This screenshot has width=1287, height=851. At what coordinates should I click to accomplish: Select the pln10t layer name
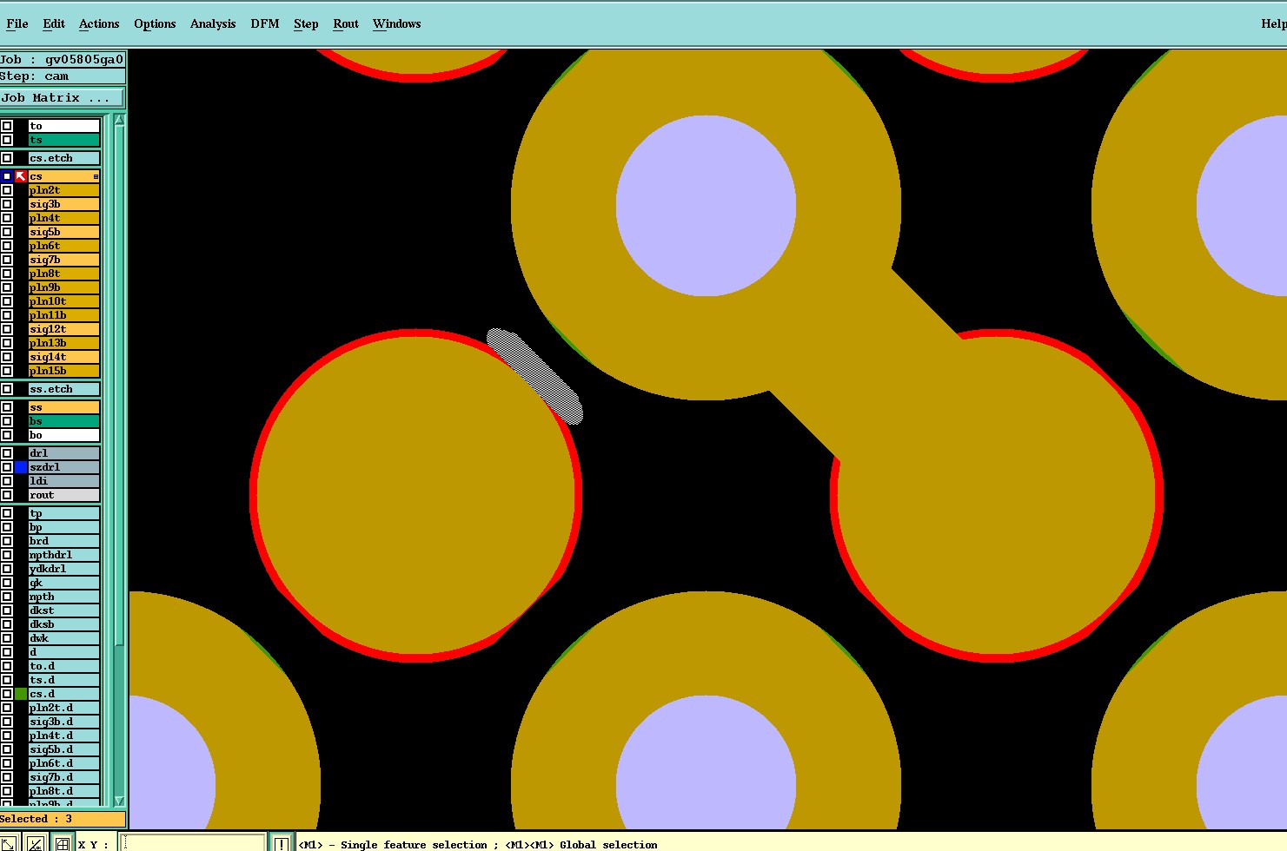tap(64, 301)
